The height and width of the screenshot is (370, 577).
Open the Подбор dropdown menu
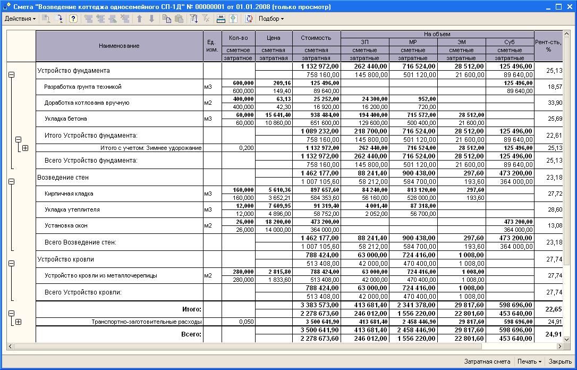click(x=271, y=19)
